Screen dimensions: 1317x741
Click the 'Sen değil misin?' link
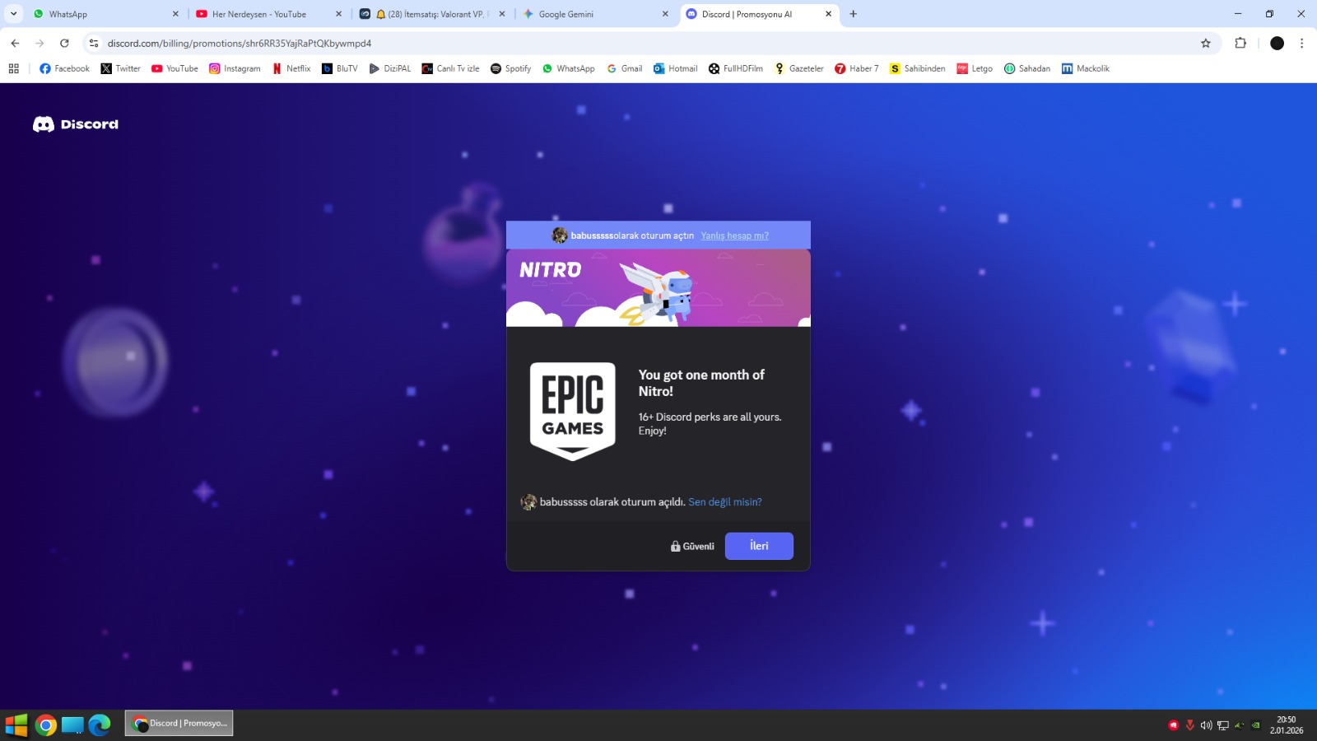[725, 502]
